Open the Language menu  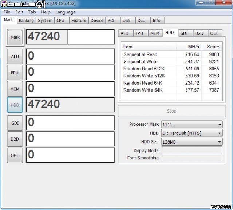coord(66,12)
